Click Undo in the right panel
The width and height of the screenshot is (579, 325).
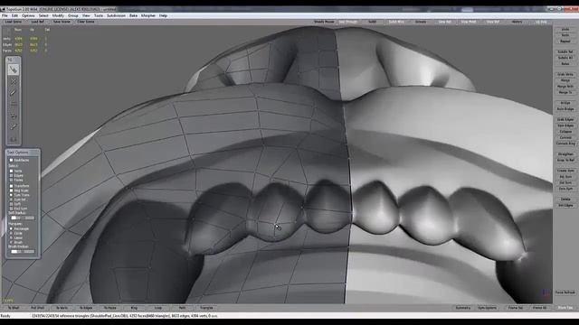565,29
